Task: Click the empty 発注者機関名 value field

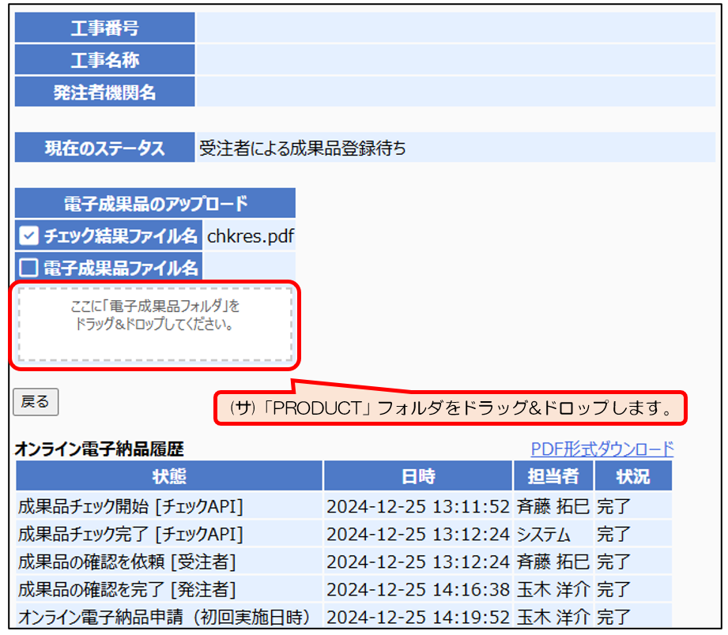Action: [x=455, y=92]
